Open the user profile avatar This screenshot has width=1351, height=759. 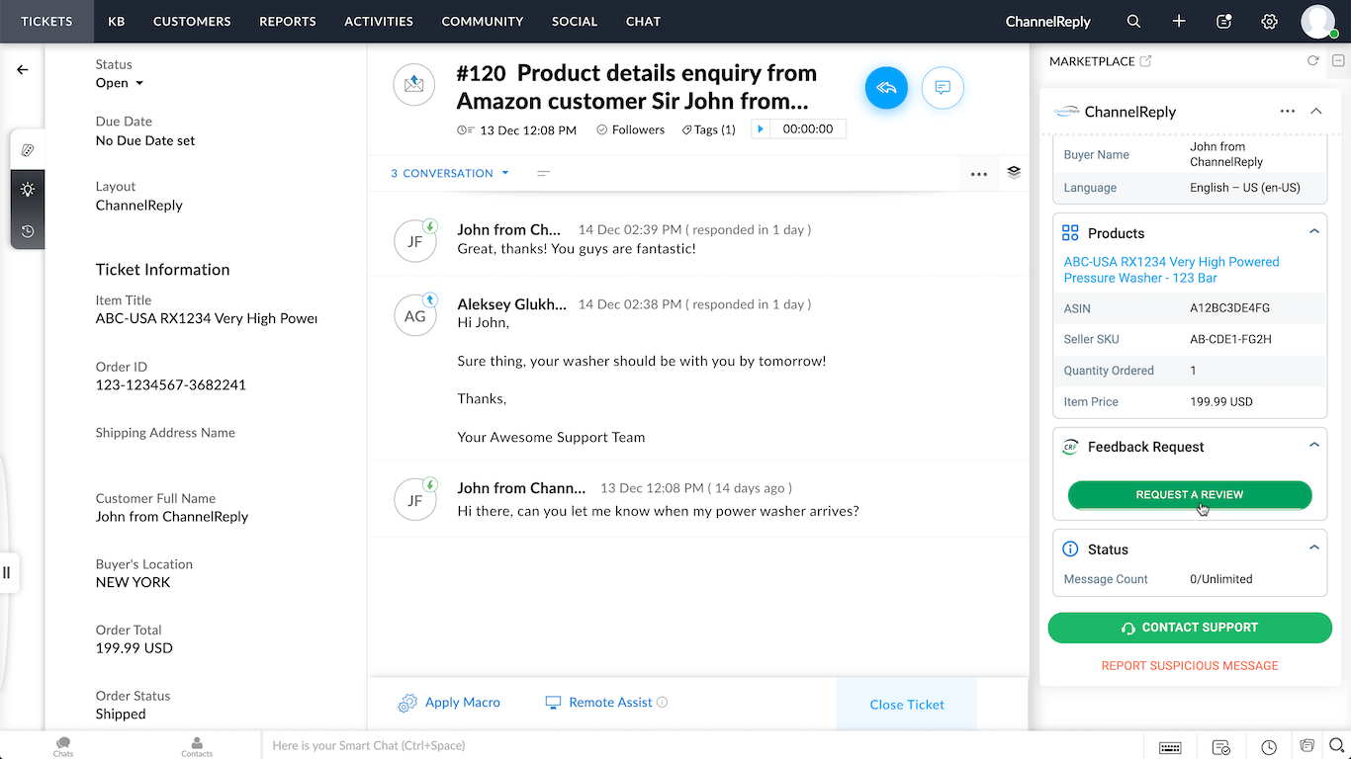tap(1318, 21)
